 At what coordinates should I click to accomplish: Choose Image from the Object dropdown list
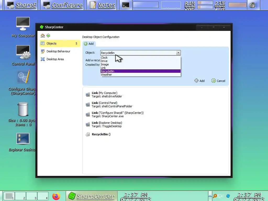tap(141, 64)
